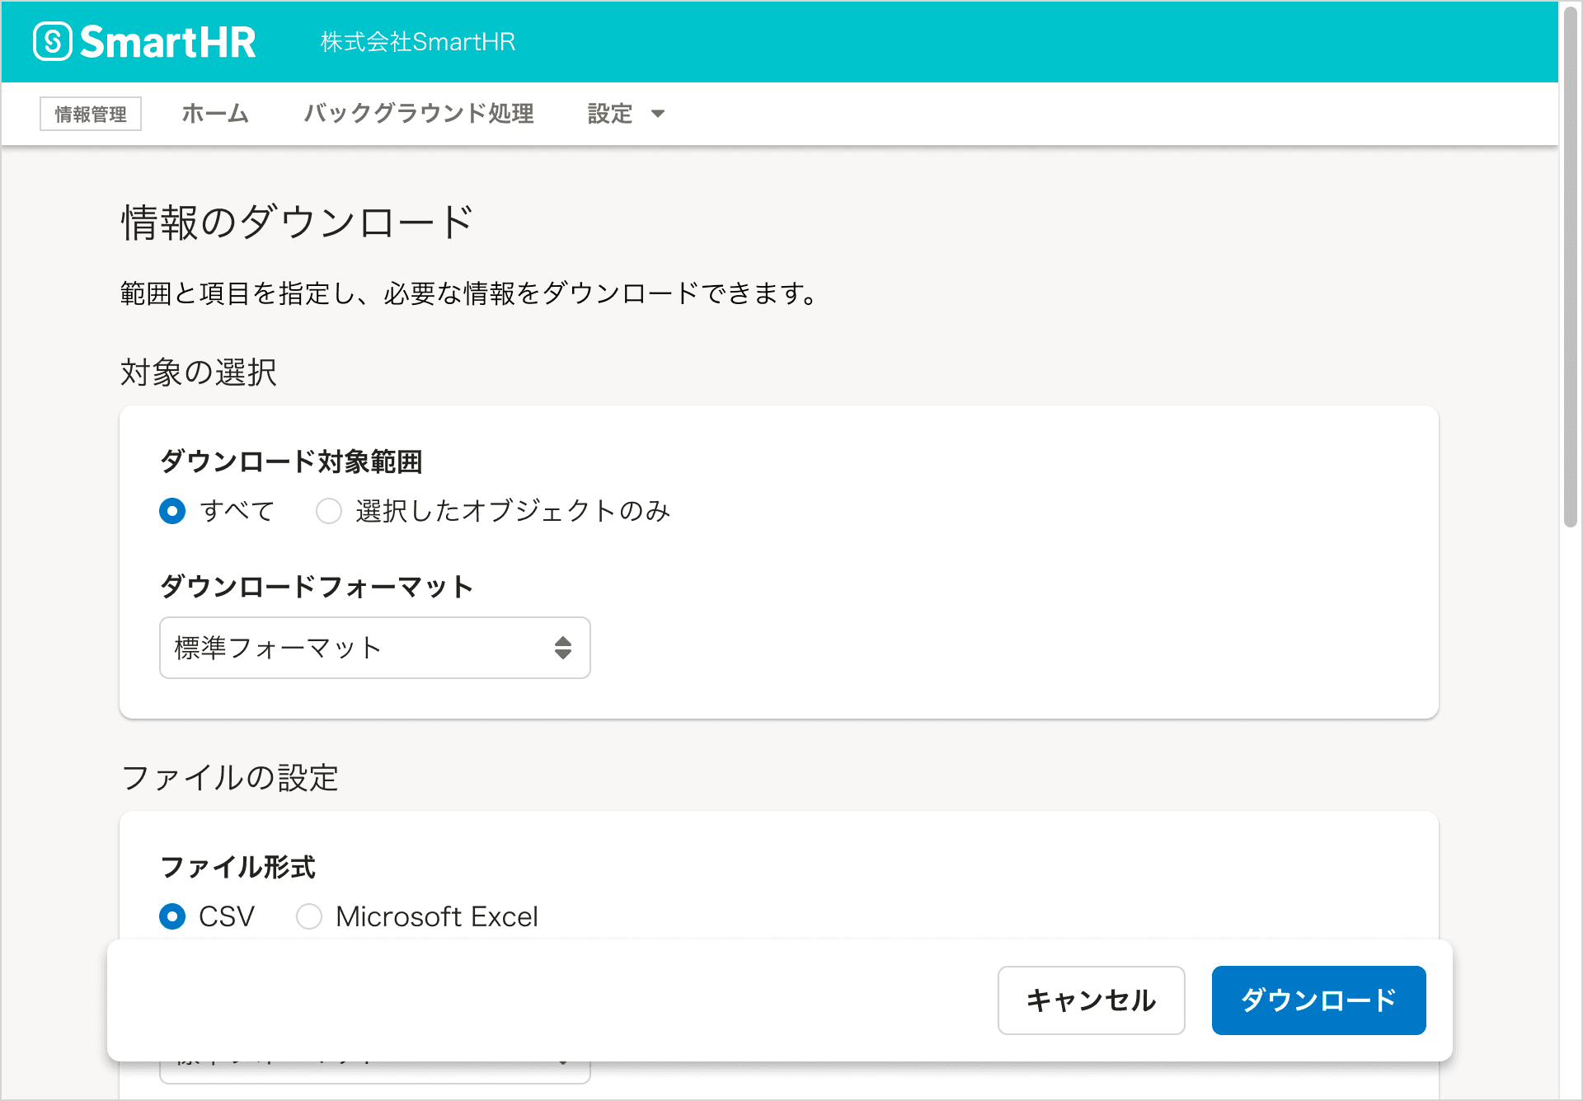The width and height of the screenshot is (1583, 1101).
Task: Click the 情報のダウンロード page heading
Action: tap(296, 219)
